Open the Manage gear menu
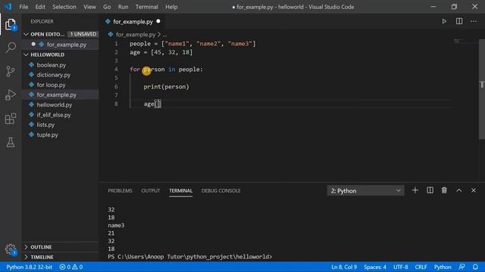Screen dimensions: 485x272 pyautogui.click(x=11, y=249)
